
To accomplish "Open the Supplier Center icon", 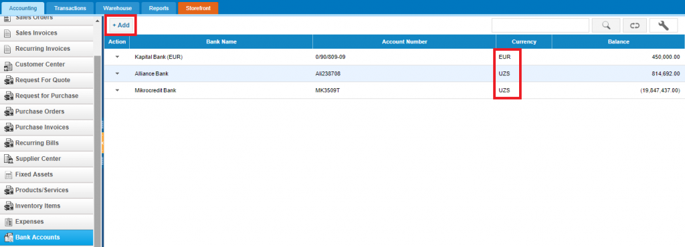I will [8, 159].
